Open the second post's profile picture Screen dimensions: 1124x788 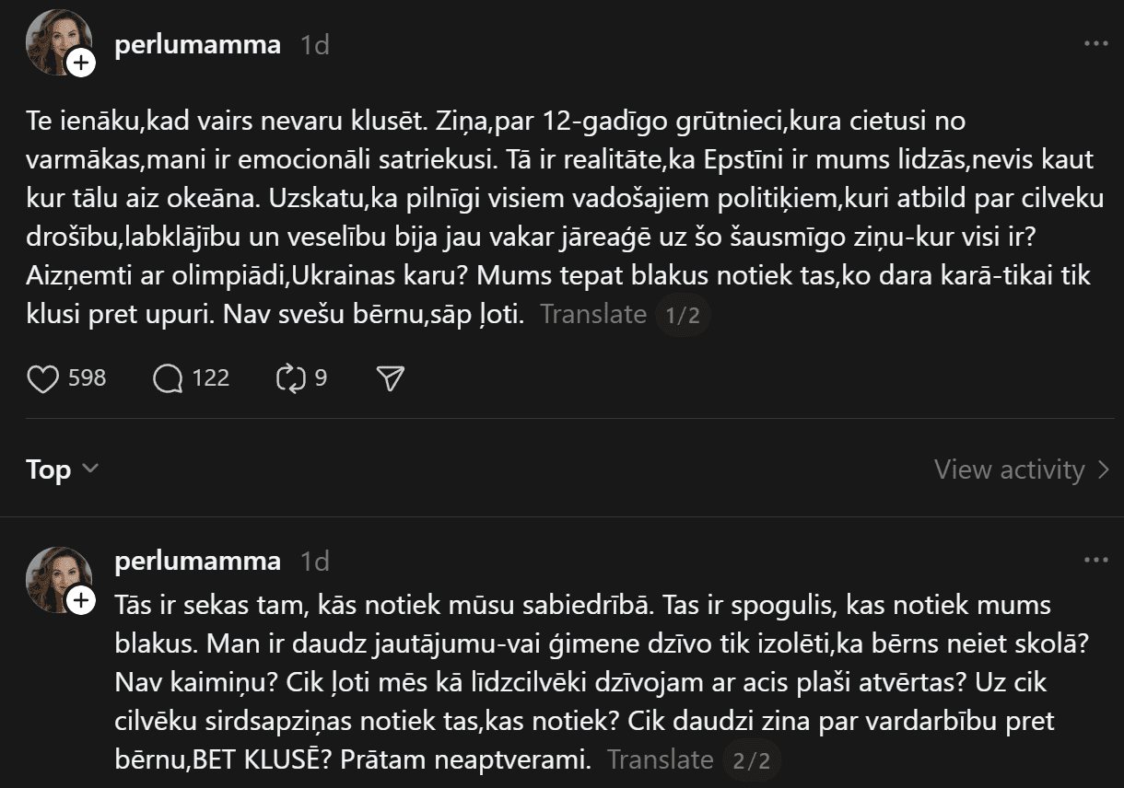pyautogui.click(x=57, y=576)
